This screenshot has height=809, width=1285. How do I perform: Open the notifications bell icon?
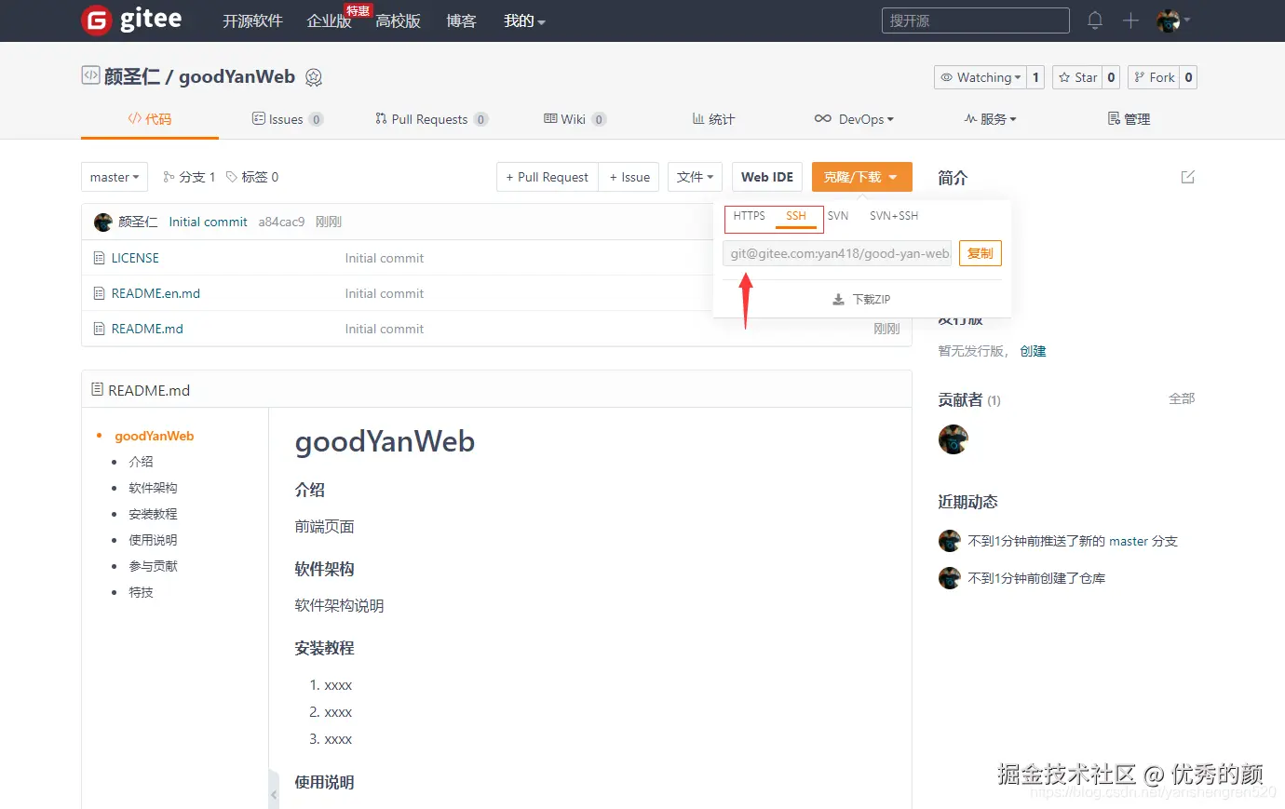point(1095,20)
